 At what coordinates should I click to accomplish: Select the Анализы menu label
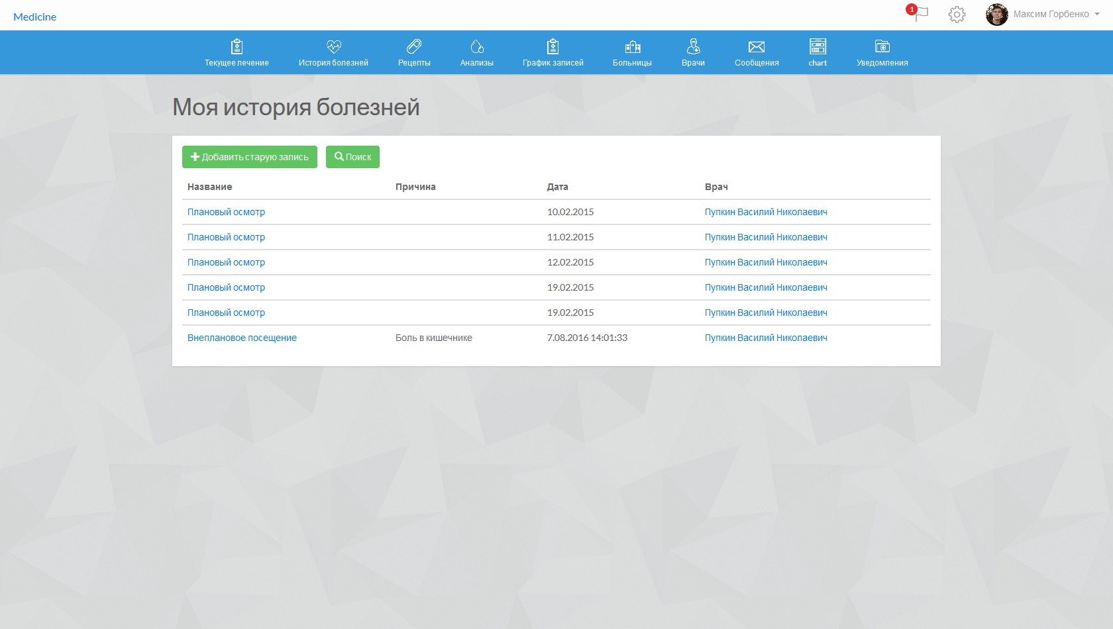tap(477, 63)
